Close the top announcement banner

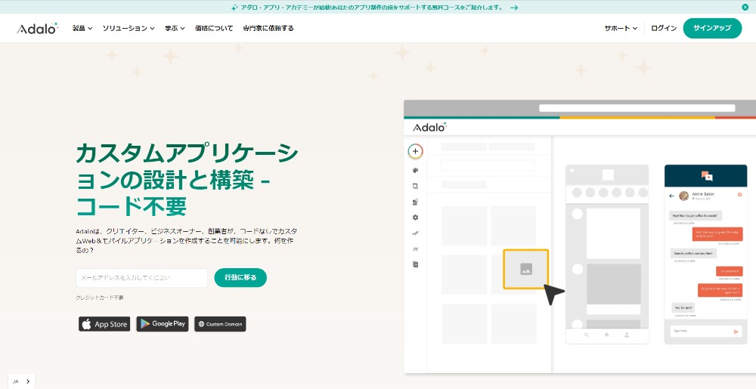[745, 8]
